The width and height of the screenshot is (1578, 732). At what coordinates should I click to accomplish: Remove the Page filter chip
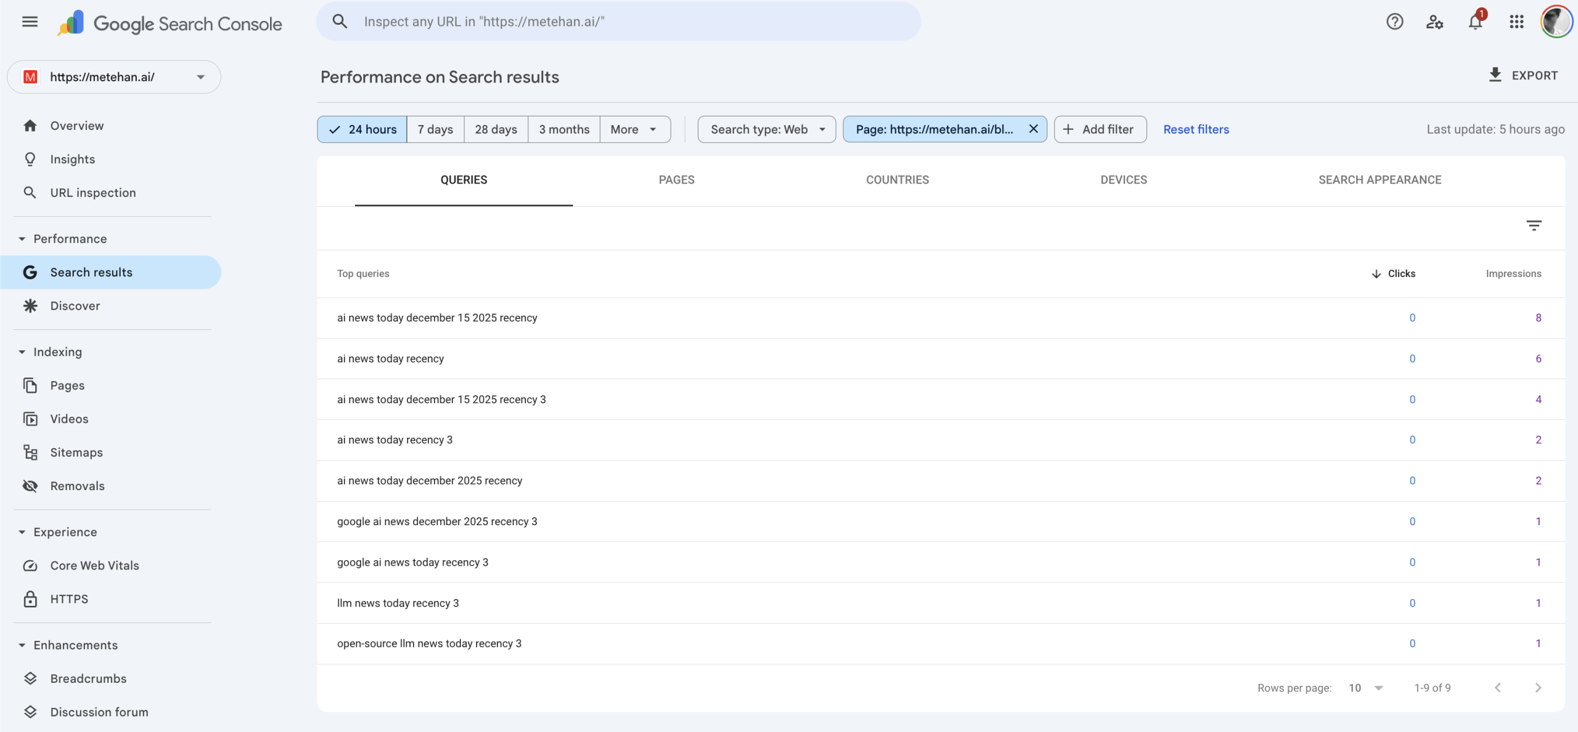pos(1033,129)
